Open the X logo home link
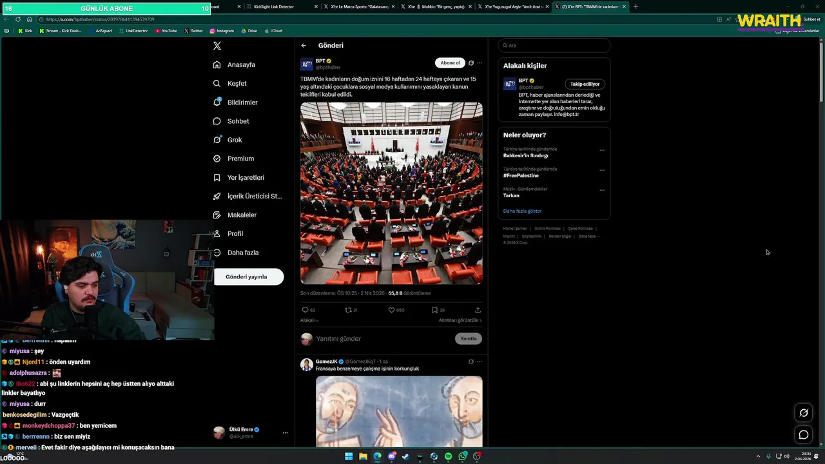Screen dimensions: 825x464 point(217,46)
